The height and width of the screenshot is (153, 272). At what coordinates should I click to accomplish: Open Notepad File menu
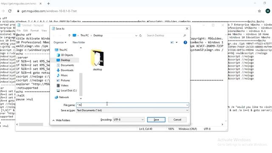pyautogui.click(x=19, y=31)
